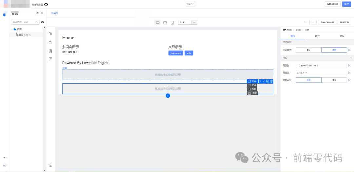354x172 pixels.
Task: Redo the last action
Action: pyautogui.click(x=313, y=23)
